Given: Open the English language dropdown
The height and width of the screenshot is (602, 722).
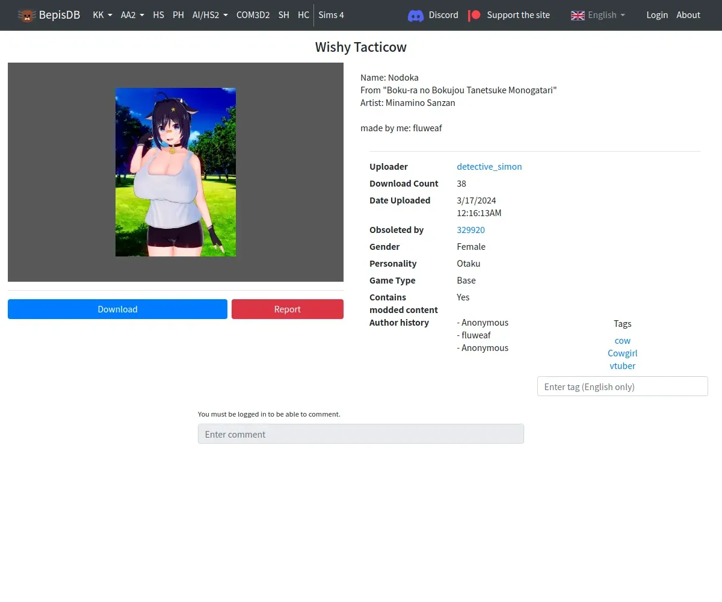Looking at the screenshot, I should click(606, 15).
